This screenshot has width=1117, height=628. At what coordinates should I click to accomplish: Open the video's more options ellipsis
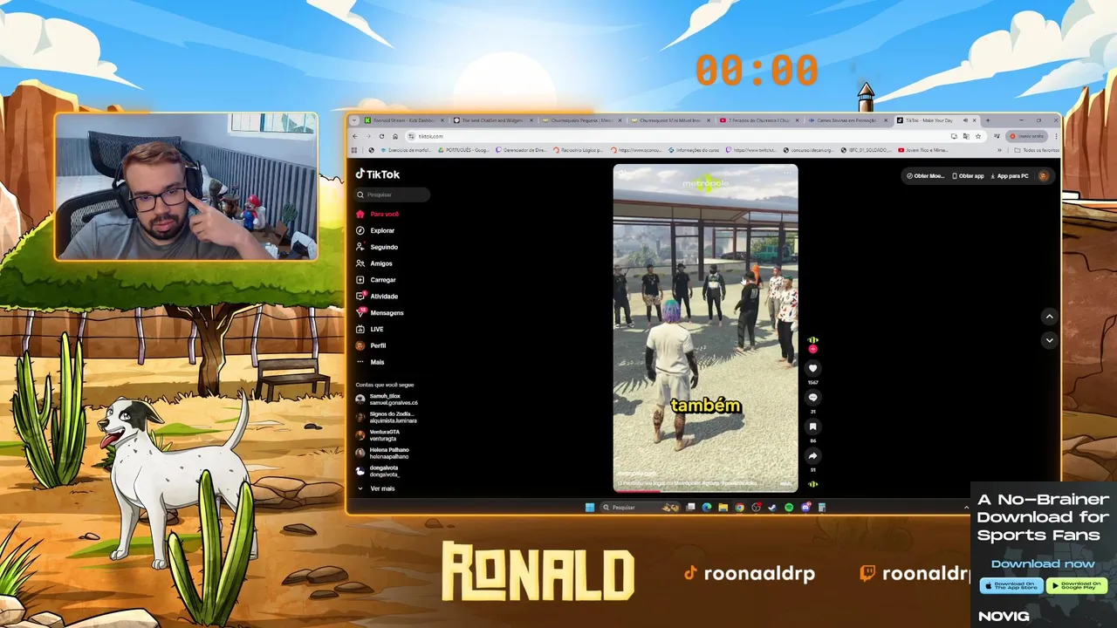click(787, 173)
